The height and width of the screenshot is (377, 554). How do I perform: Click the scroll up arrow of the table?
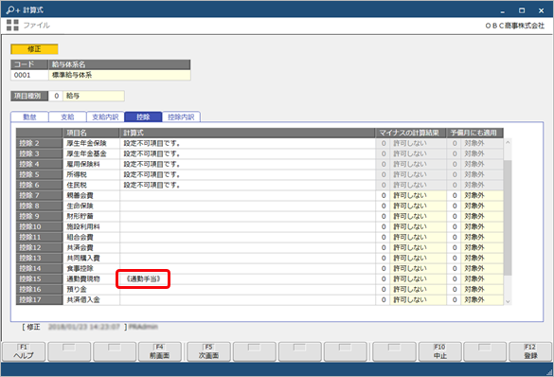tap(508, 142)
